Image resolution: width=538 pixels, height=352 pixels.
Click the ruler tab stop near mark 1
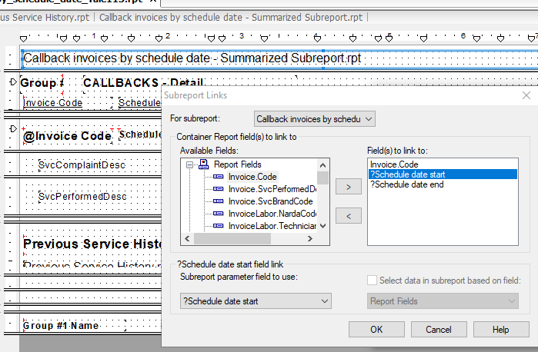[x=105, y=38]
